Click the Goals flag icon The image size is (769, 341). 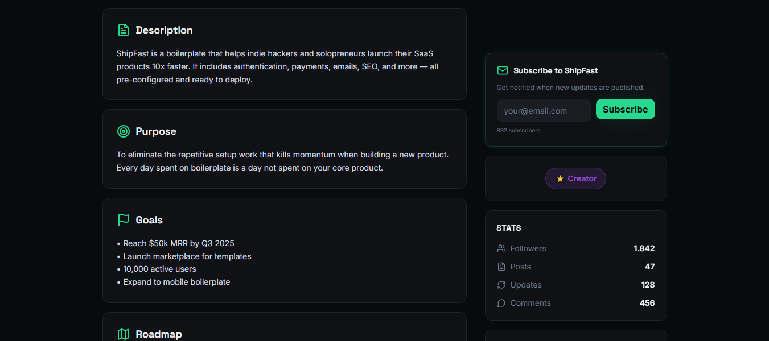[123, 220]
